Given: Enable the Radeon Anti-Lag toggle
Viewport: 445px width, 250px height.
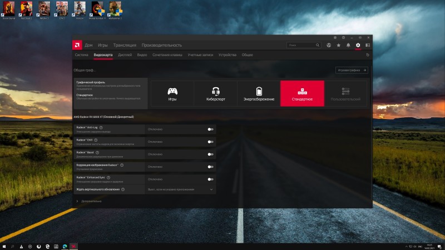Looking at the screenshot, I should click(210, 129).
